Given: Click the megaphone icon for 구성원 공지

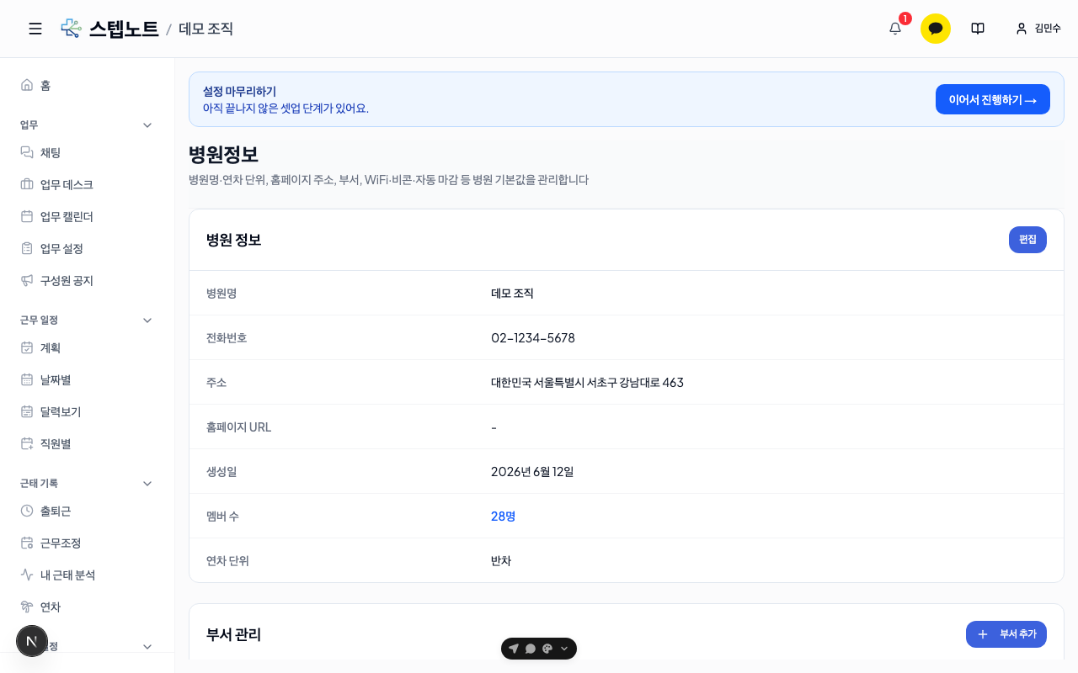Looking at the screenshot, I should [x=27, y=280].
